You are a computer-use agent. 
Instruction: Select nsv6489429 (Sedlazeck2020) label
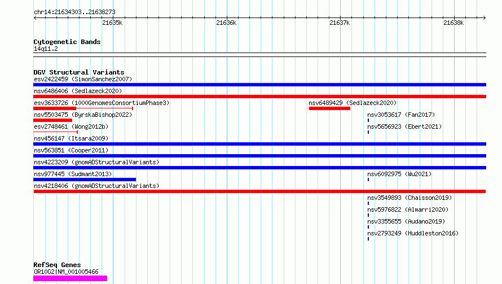353,103
